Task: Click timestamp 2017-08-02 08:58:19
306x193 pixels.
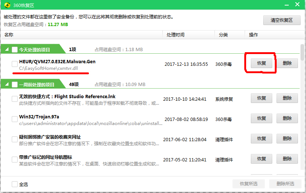Action: tap(186, 119)
